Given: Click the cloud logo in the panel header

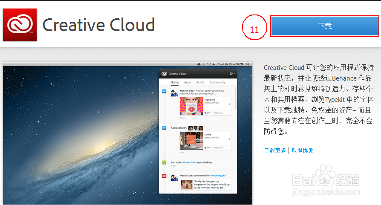Looking at the screenshot, I should (164, 74).
